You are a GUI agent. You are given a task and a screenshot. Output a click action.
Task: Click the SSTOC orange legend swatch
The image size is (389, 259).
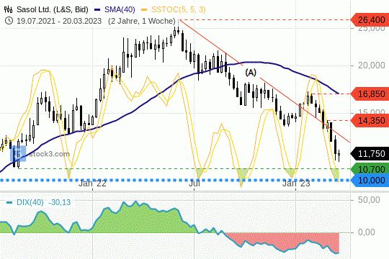coord(144,10)
